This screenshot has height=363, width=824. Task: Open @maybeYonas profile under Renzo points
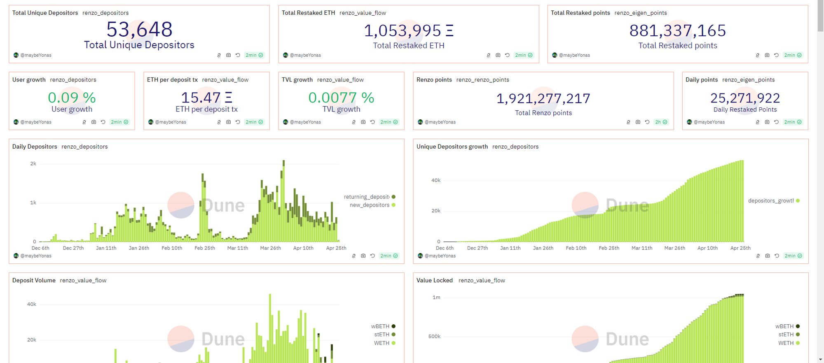coord(440,122)
